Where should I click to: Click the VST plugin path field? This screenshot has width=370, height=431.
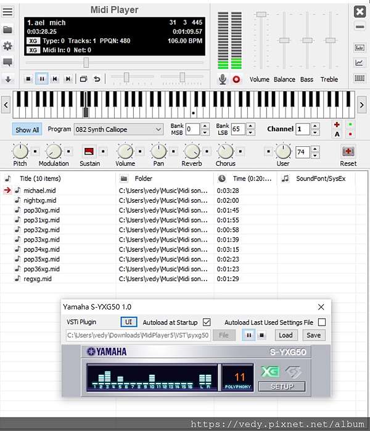[138, 335]
